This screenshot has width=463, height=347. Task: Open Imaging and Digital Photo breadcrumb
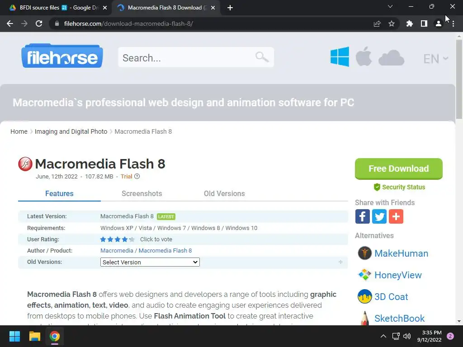[71, 131]
